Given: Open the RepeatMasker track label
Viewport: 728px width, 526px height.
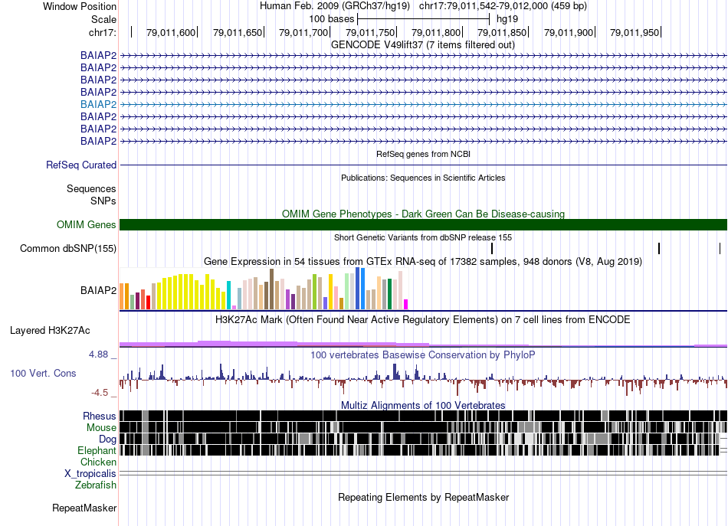Looking at the screenshot, I should pos(84,508).
